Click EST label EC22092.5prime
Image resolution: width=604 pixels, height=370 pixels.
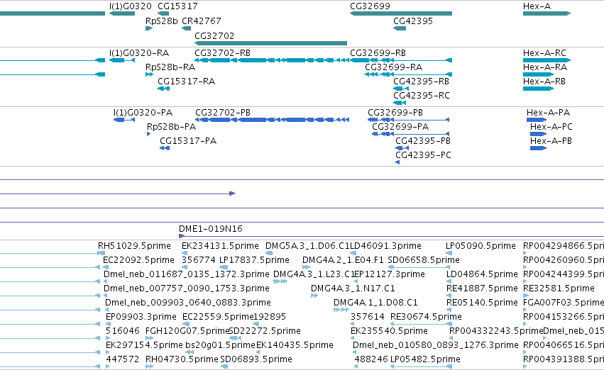coord(138,259)
